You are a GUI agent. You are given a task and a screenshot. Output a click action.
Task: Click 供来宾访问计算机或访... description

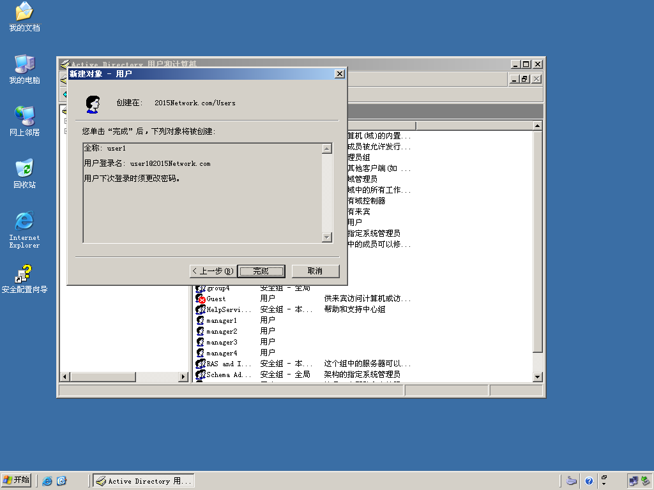point(367,299)
